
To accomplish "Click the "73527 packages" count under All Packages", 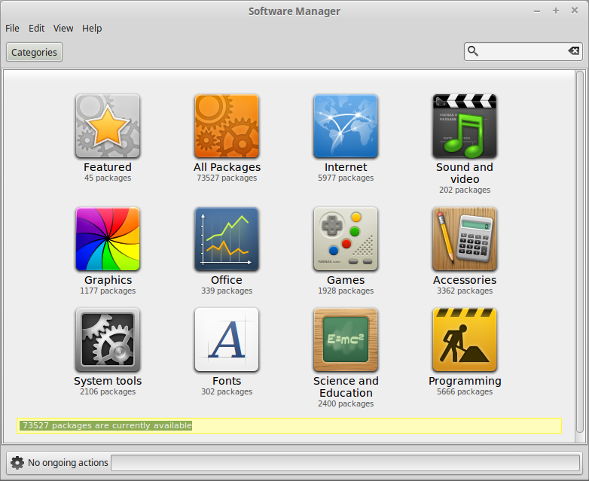I will pos(227,178).
